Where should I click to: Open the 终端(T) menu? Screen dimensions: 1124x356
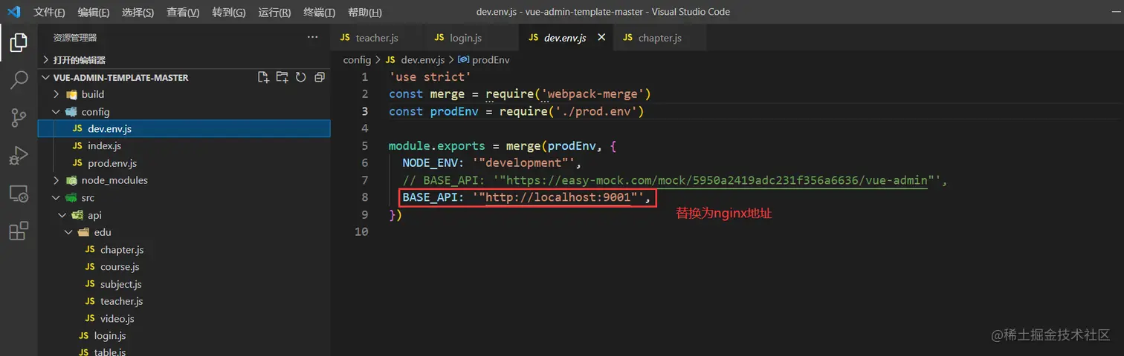click(319, 13)
